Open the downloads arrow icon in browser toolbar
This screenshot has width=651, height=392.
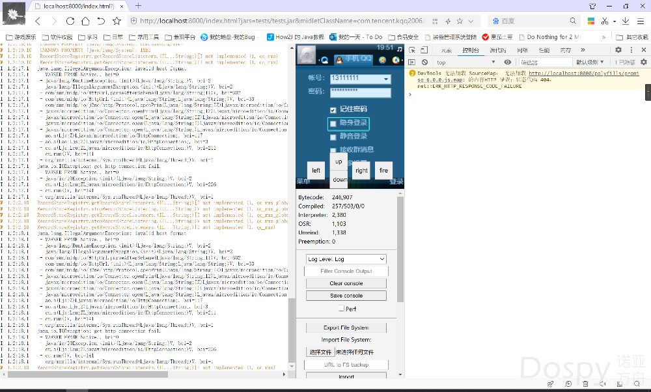pyautogui.click(x=626, y=21)
